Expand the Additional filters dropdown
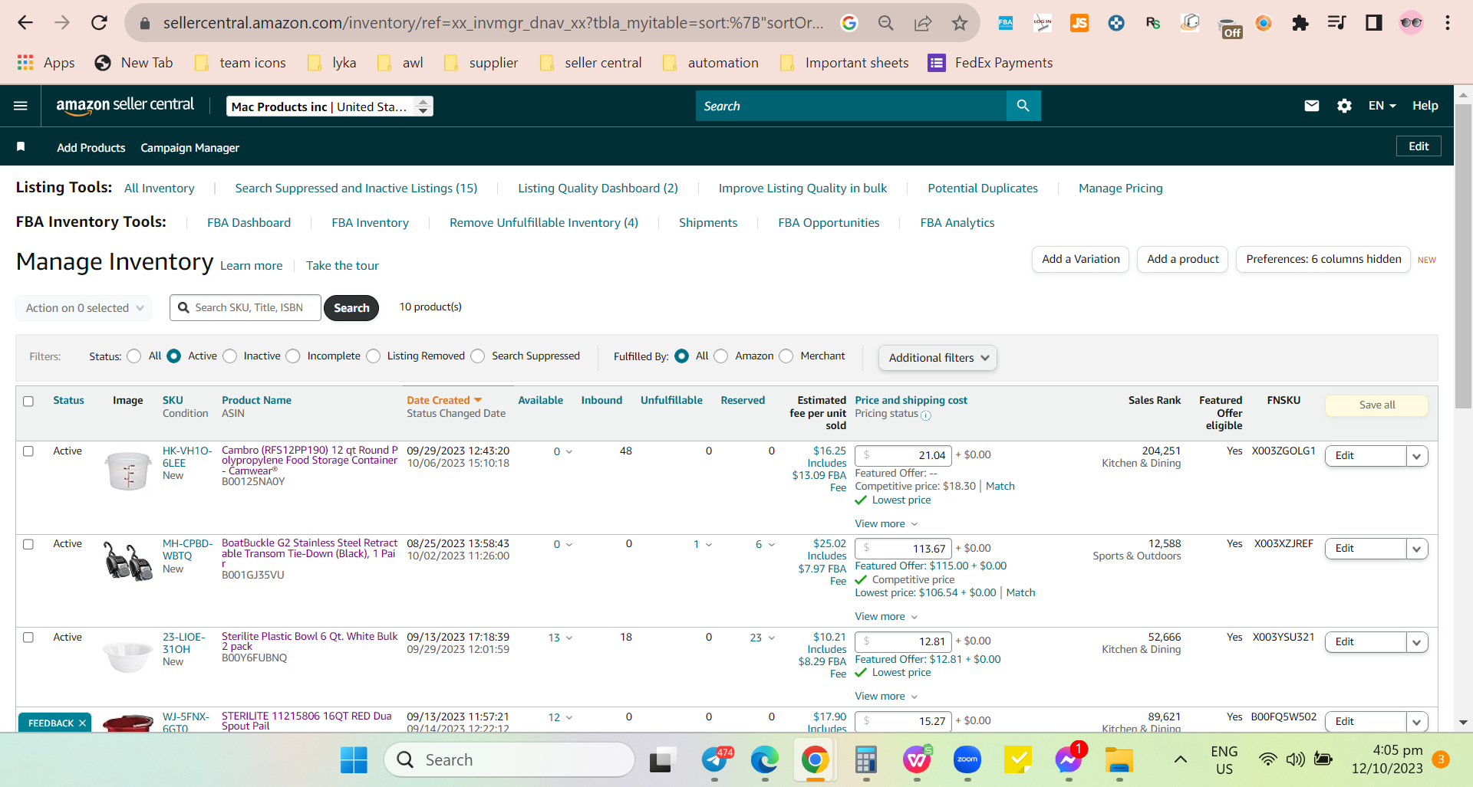 938,358
